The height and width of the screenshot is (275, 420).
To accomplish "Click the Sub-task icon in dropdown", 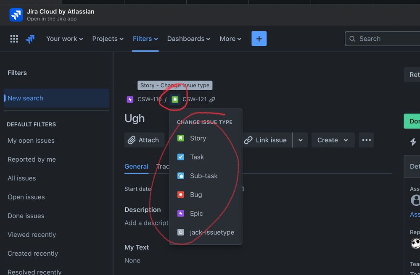I will click(180, 176).
